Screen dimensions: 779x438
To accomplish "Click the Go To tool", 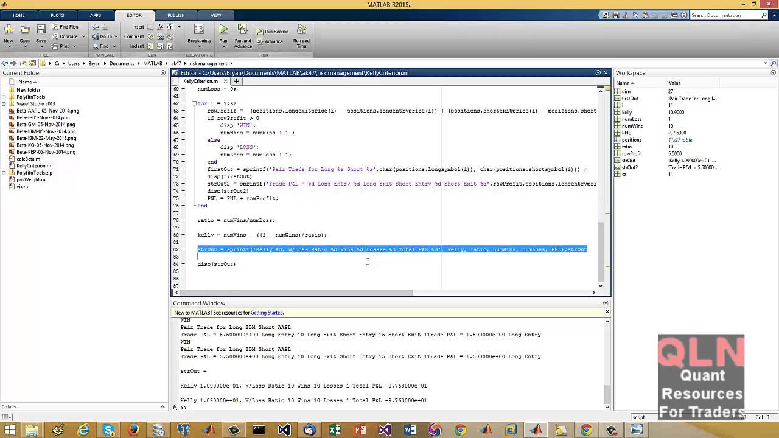I will [x=102, y=36].
